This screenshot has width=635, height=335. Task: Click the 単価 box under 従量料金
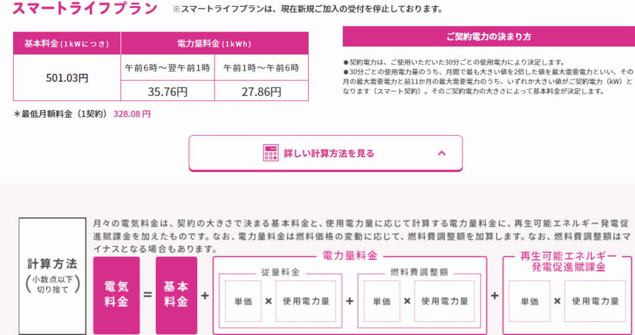[x=243, y=301]
